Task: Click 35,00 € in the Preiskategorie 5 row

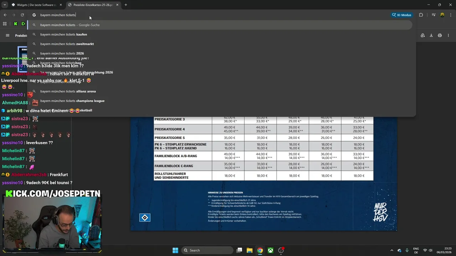Action: [229, 138]
